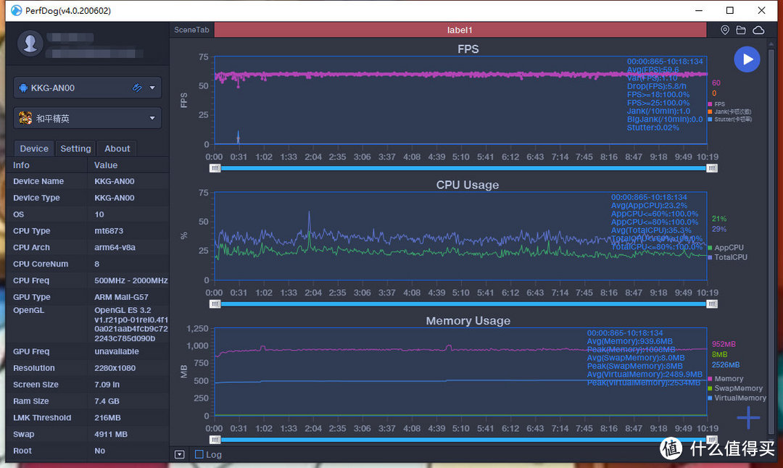Close the PerfDog window

(x=761, y=10)
